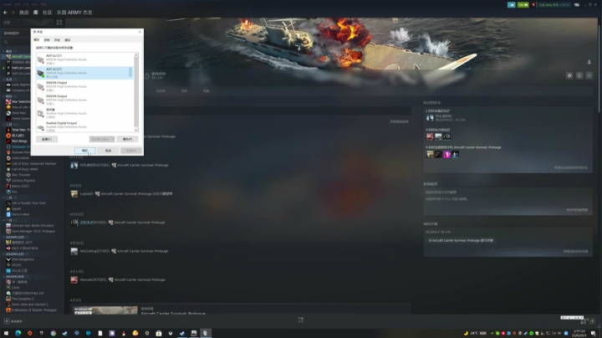Open Microsoft Edge from the taskbar

point(18,333)
